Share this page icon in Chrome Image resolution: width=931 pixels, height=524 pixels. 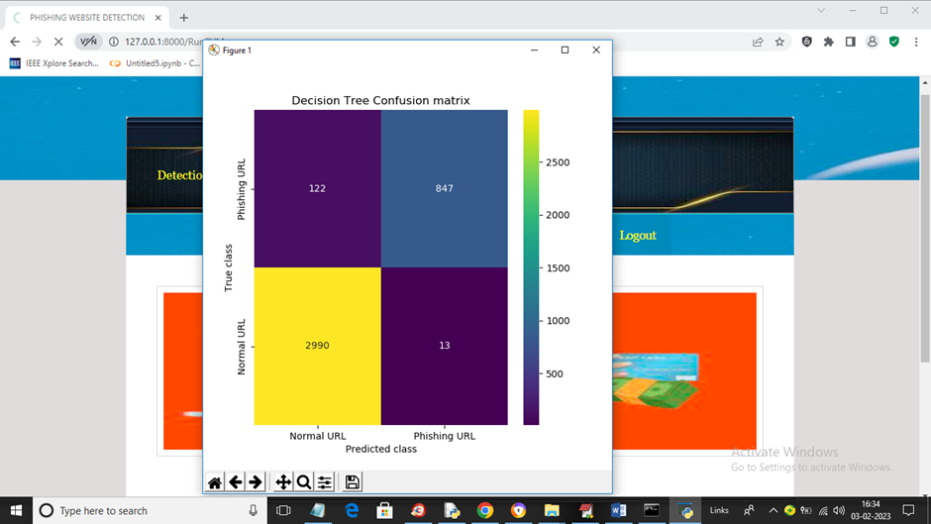coord(758,42)
